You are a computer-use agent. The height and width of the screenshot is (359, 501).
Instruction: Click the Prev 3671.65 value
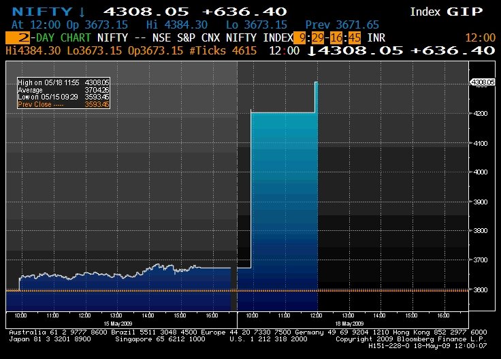342,25
